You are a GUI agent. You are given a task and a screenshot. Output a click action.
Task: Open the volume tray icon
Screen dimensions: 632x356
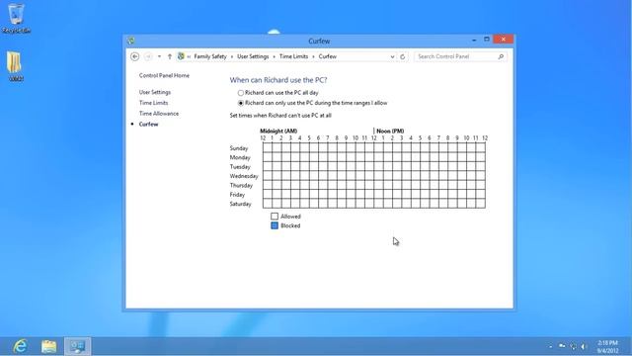coord(584,346)
